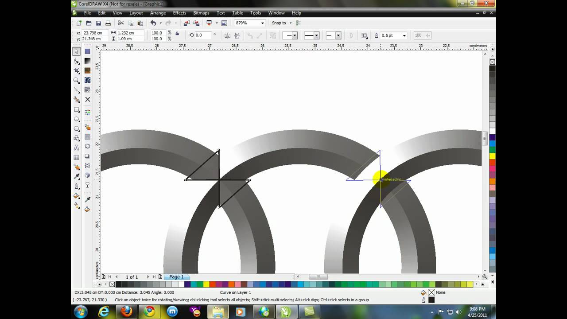Select the Shape tool in toolbox
The height and width of the screenshot is (319, 567).
(x=77, y=61)
